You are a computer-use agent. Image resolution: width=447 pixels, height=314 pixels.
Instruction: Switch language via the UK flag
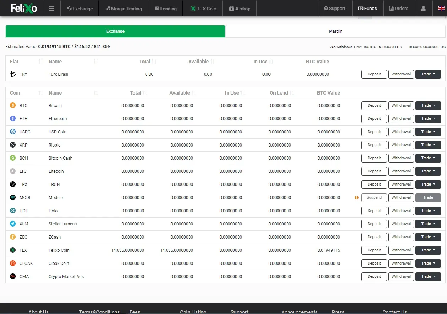pos(441,9)
